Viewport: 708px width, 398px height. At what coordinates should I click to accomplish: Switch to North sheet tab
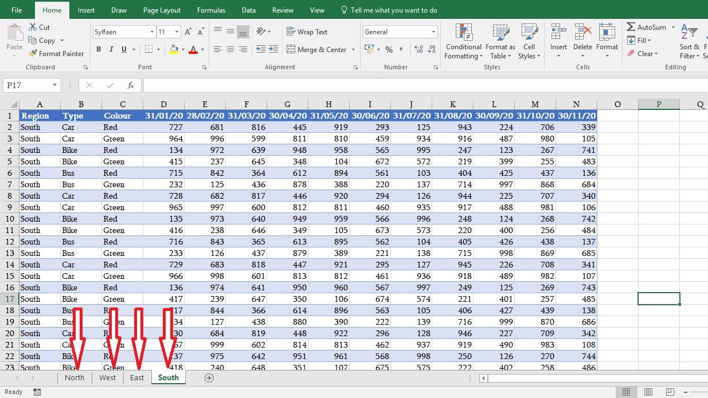(75, 377)
